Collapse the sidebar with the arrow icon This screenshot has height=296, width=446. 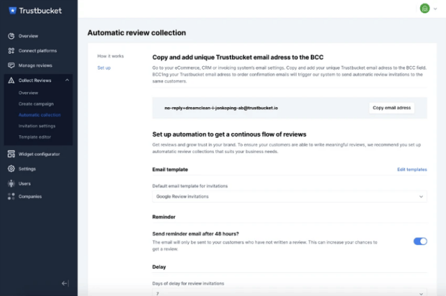pyautogui.click(x=65, y=283)
